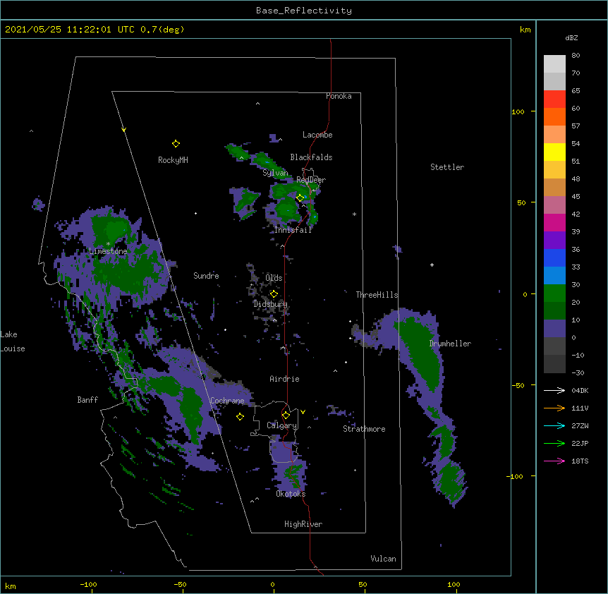Viewport: 608px width, 594px height.
Task: Click the Ponoka city label
Action: [x=339, y=96]
